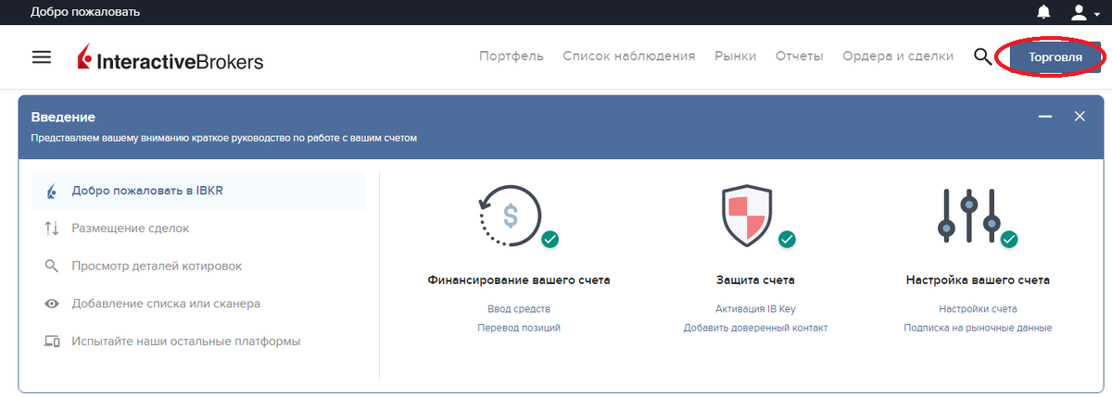This screenshot has height=397, width=1112.
Task: Open Добавить доверенный контакт link
Action: [x=755, y=328]
